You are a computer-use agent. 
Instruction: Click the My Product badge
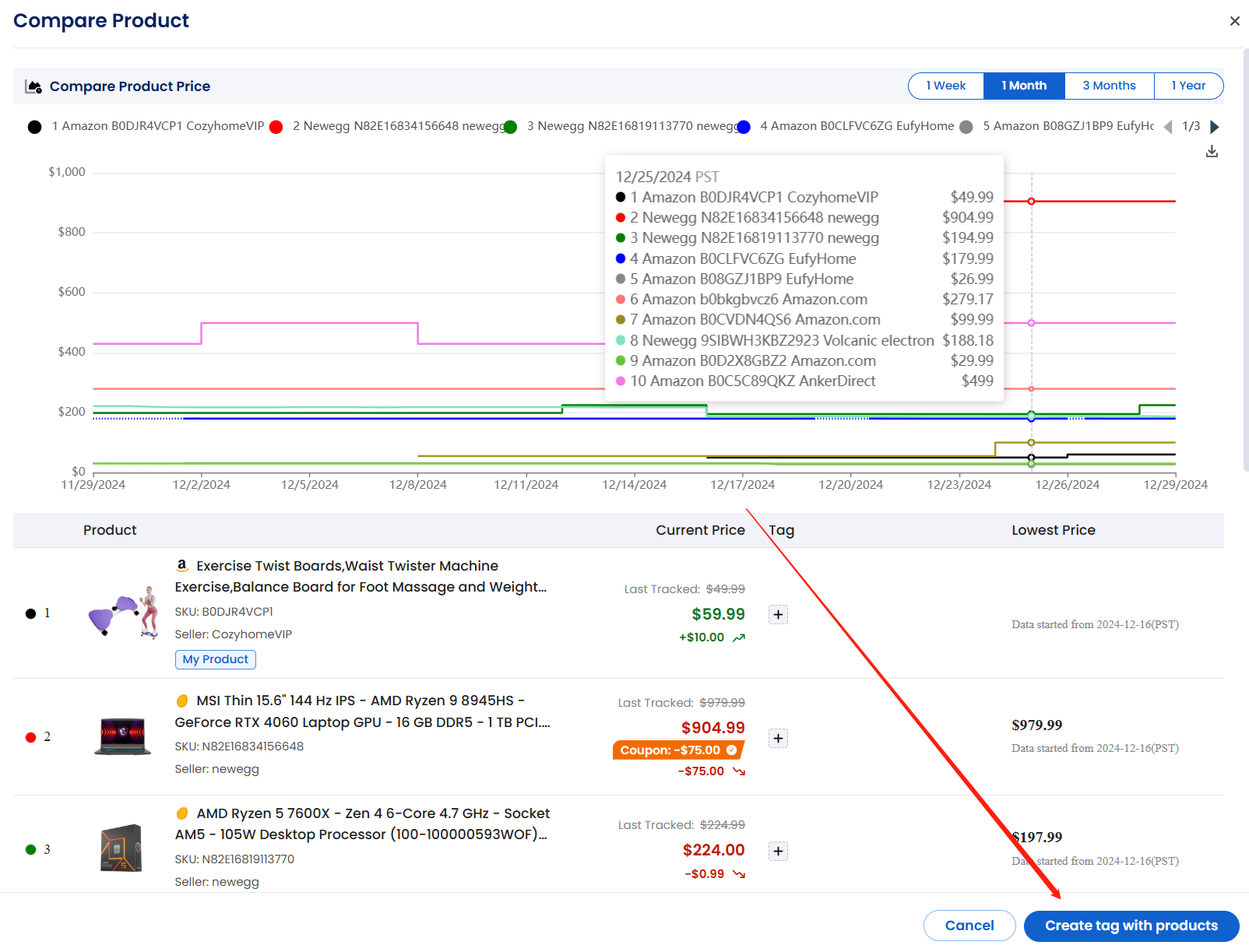point(216,659)
